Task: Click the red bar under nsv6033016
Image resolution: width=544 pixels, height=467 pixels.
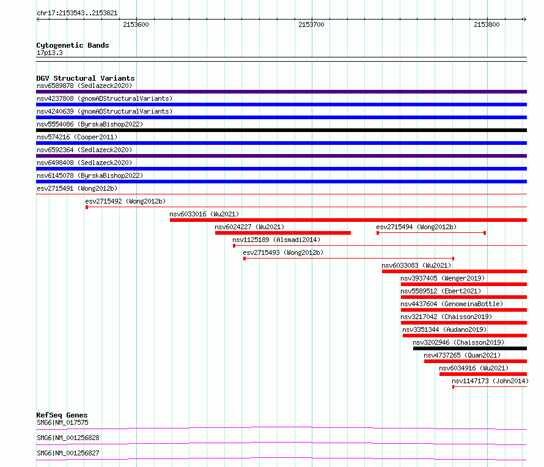Action: (x=348, y=220)
